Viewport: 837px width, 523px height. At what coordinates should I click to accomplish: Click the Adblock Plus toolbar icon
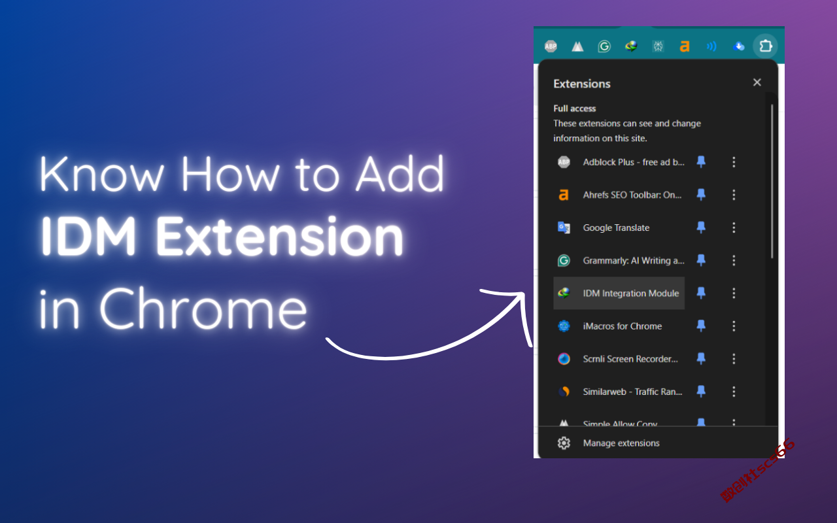[551, 46]
